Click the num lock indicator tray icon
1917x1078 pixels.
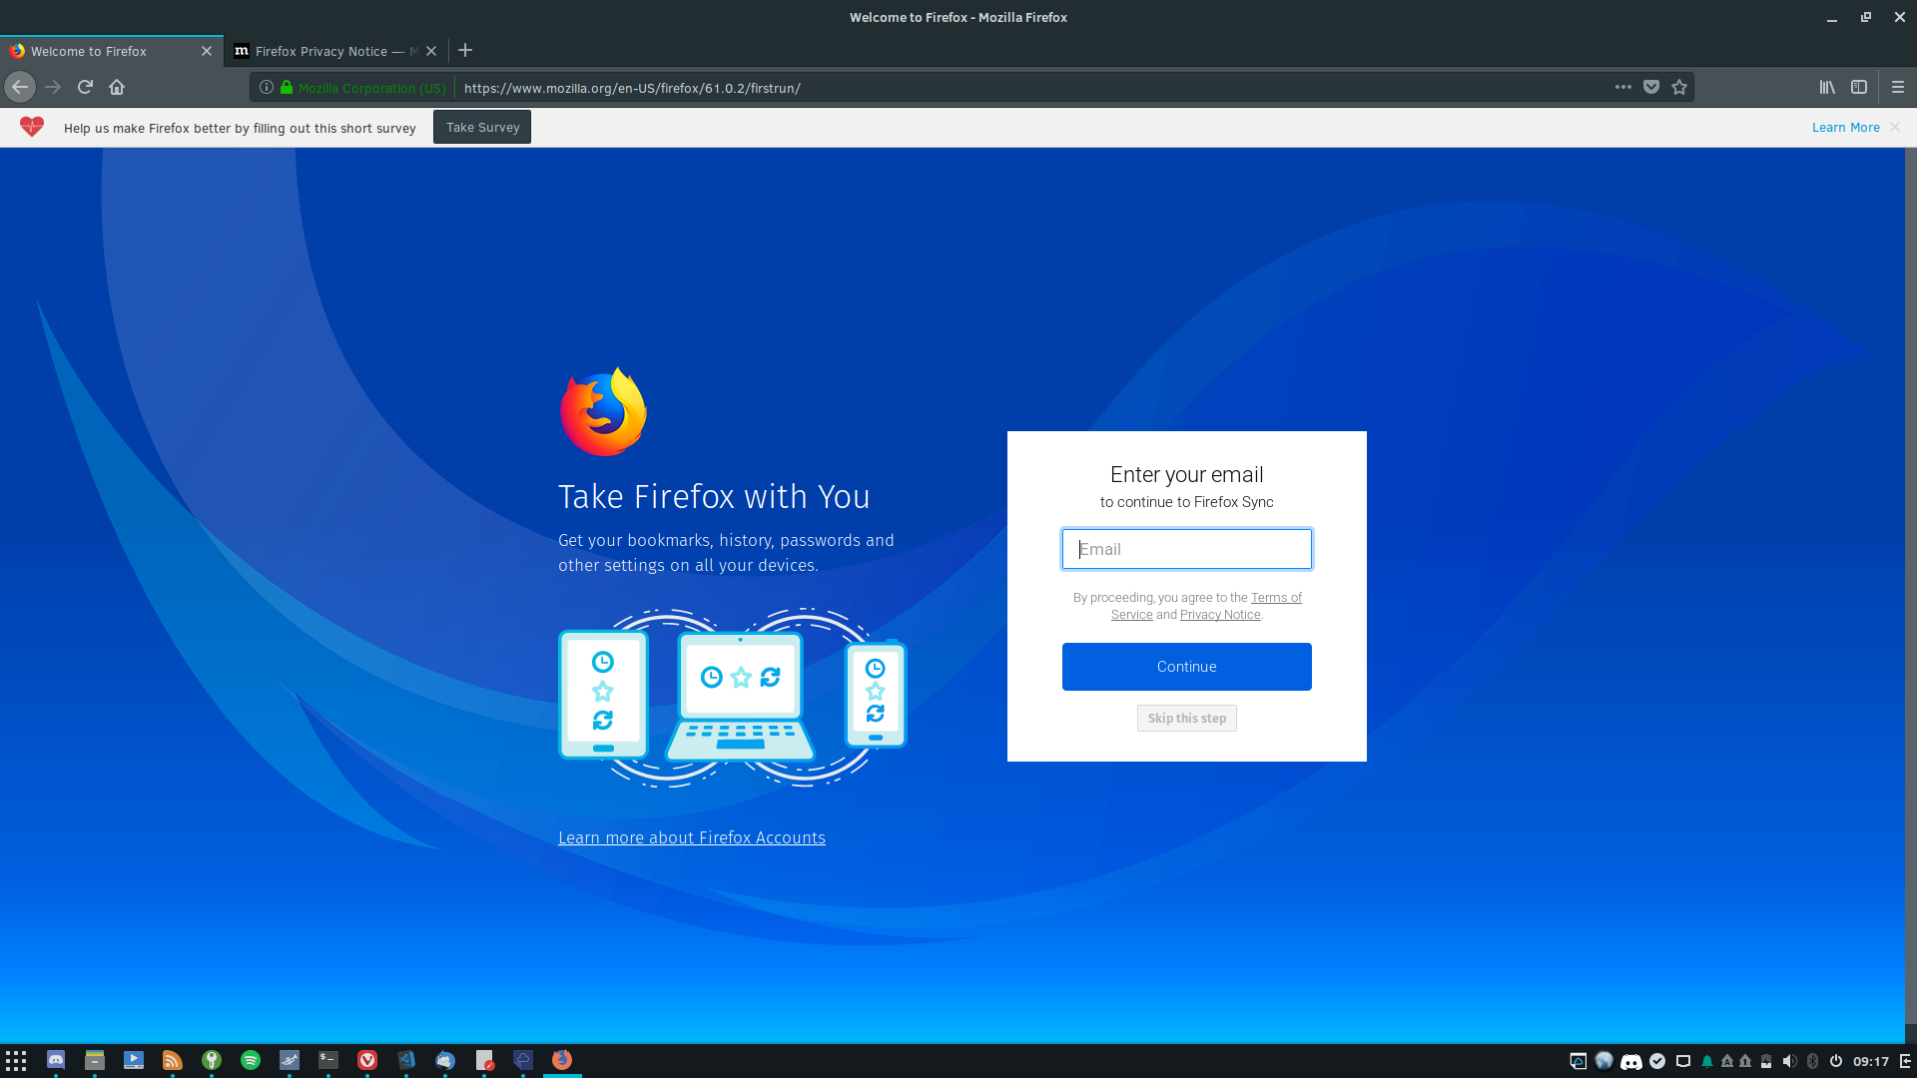pos(1745,1061)
